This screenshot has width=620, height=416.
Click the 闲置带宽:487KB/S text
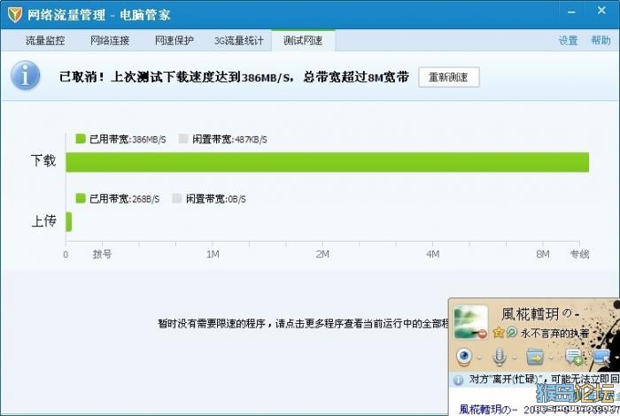coord(229,139)
